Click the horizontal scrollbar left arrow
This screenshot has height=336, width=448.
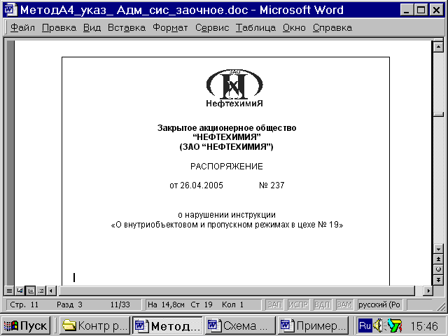click(x=51, y=291)
